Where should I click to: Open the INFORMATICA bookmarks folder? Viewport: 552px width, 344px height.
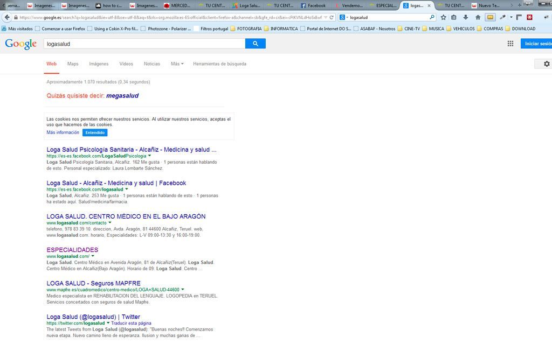pos(281,29)
